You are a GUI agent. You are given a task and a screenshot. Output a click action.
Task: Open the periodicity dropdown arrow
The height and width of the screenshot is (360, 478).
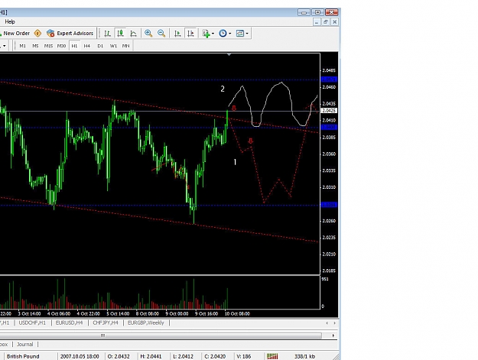[230, 34]
